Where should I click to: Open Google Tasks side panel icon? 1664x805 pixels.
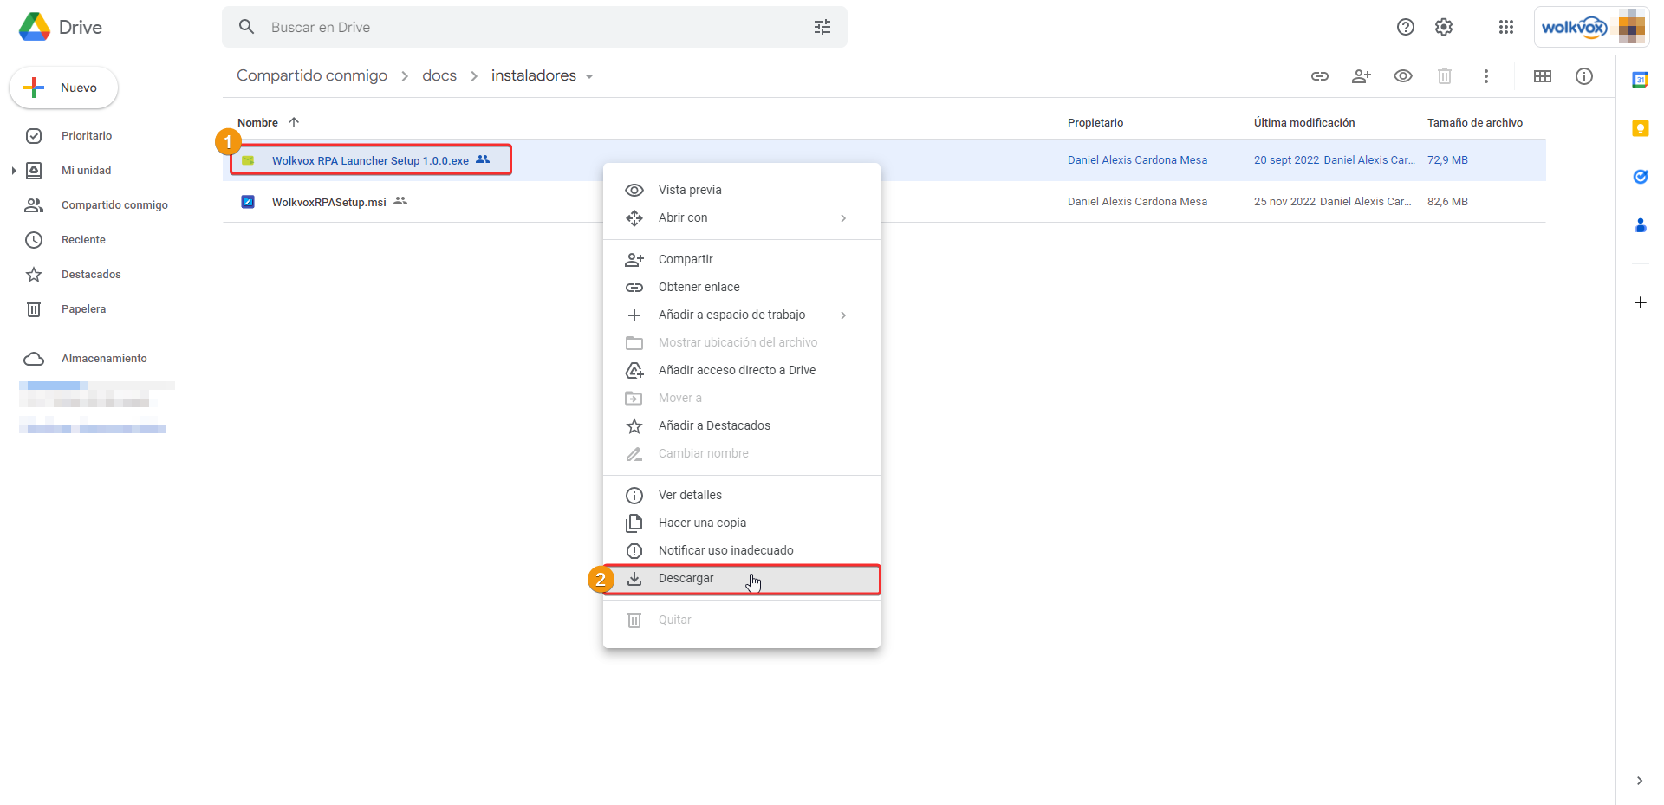click(x=1641, y=177)
